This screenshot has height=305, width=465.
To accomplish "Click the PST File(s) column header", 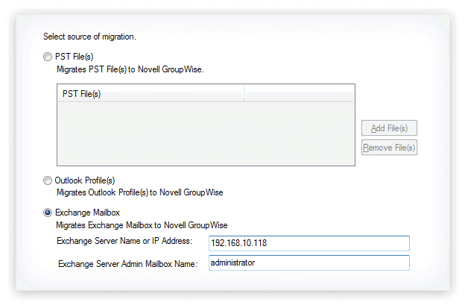I will [151, 94].
